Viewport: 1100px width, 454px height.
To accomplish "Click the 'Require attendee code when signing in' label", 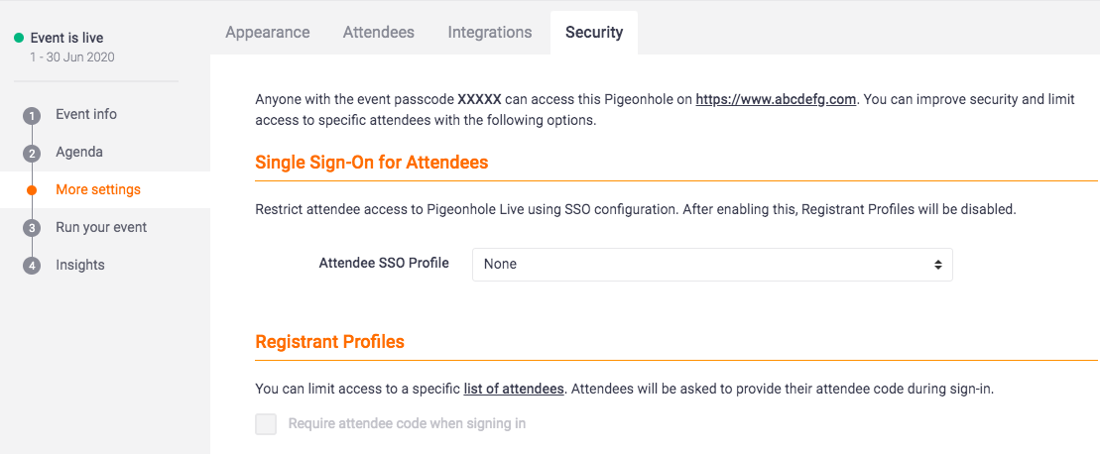I will (407, 423).
